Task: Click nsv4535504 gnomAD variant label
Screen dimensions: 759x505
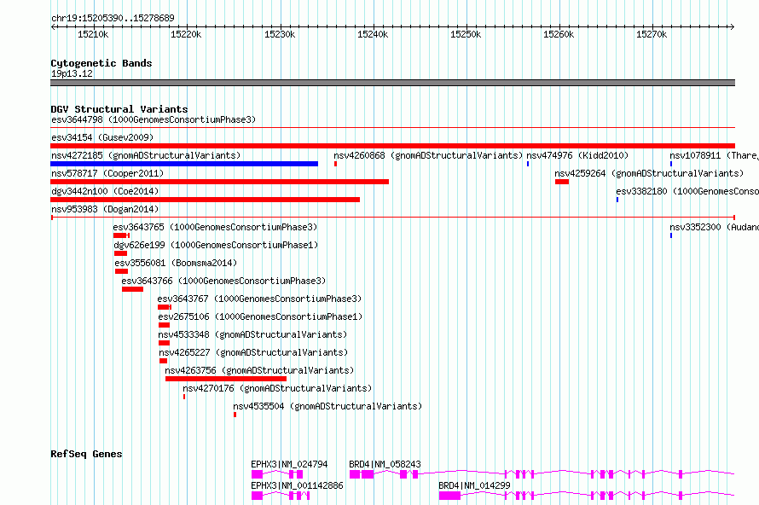Action: pos(327,406)
